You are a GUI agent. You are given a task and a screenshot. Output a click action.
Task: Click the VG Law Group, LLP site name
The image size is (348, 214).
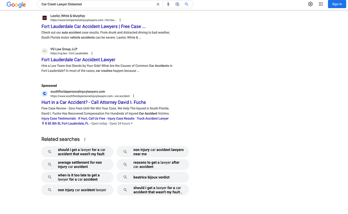point(64,49)
